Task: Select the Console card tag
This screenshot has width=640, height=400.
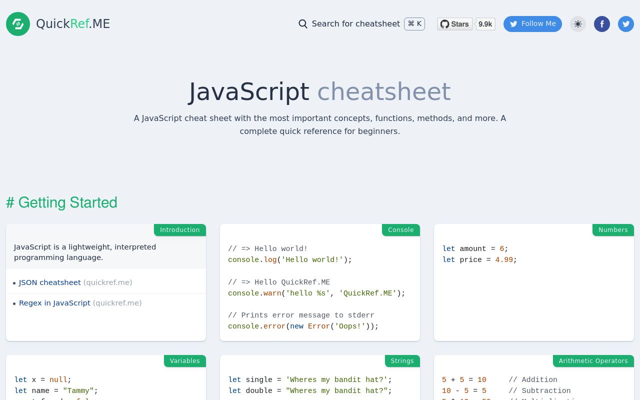Action: pyautogui.click(x=400, y=230)
